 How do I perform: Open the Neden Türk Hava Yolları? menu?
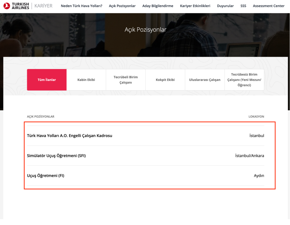click(x=82, y=6)
